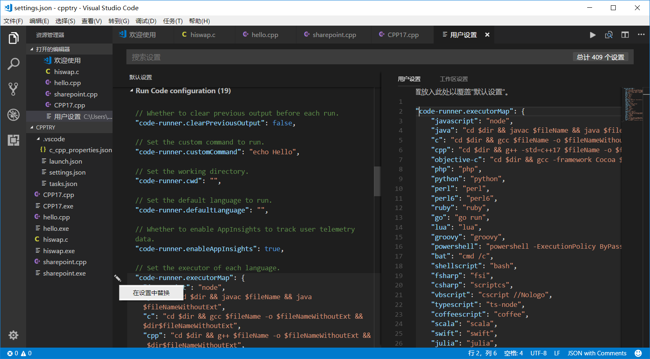Click the minimap in user settings editor
The width and height of the screenshot is (650, 359).
tap(634, 104)
